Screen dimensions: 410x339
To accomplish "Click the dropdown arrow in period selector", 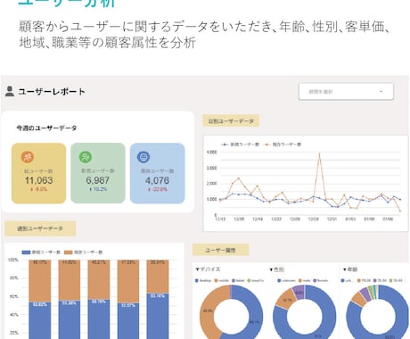I will [x=381, y=92].
